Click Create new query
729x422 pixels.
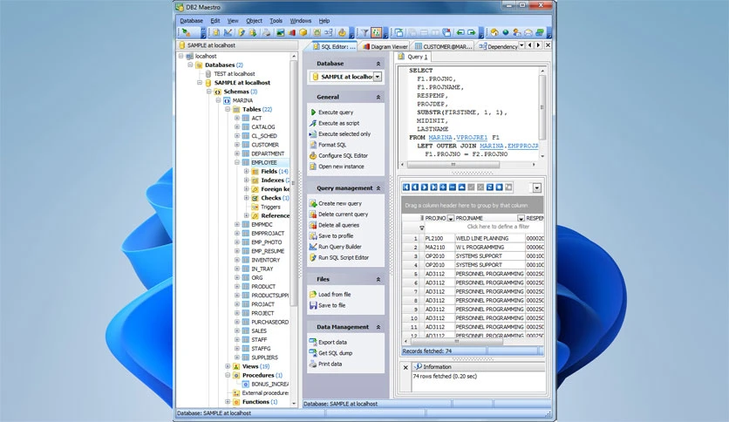coord(335,203)
